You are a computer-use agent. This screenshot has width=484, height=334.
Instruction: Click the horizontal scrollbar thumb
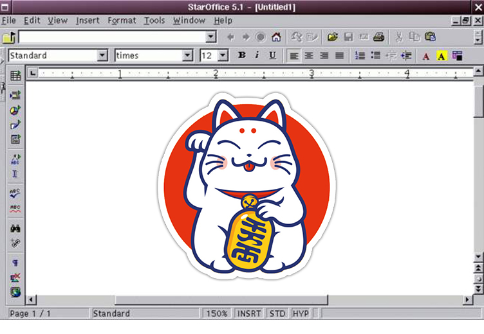[221, 299]
